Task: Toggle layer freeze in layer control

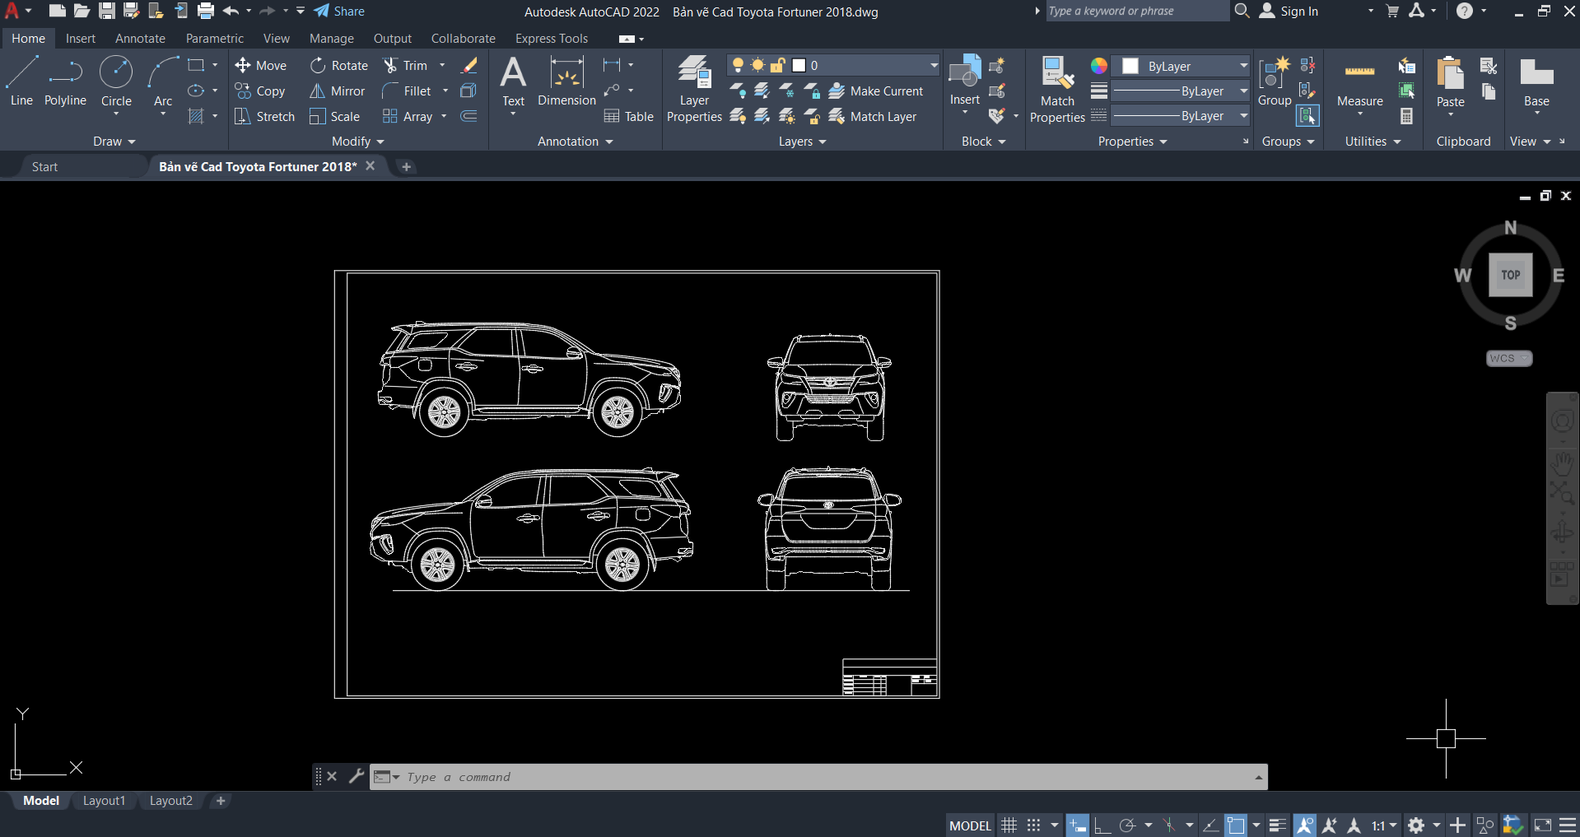Action: [x=756, y=64]
